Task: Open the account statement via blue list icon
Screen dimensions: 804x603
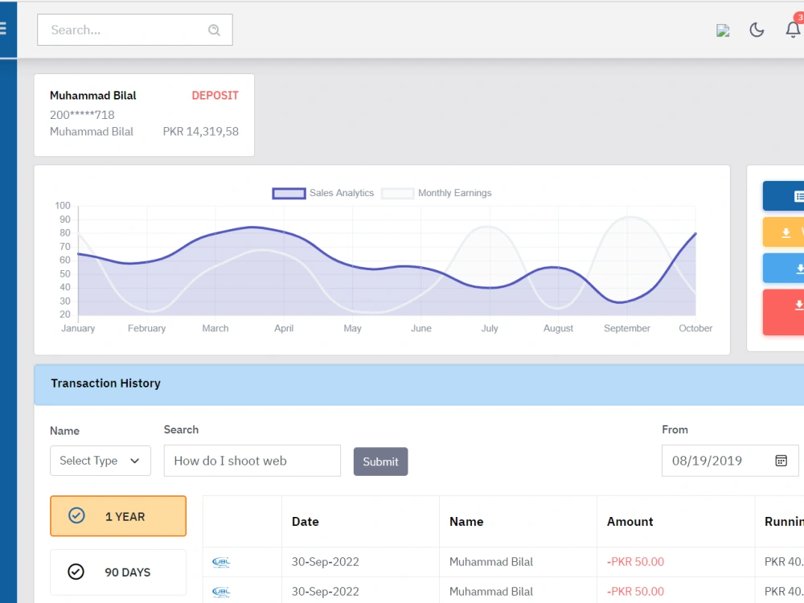Action: (798, 195)
